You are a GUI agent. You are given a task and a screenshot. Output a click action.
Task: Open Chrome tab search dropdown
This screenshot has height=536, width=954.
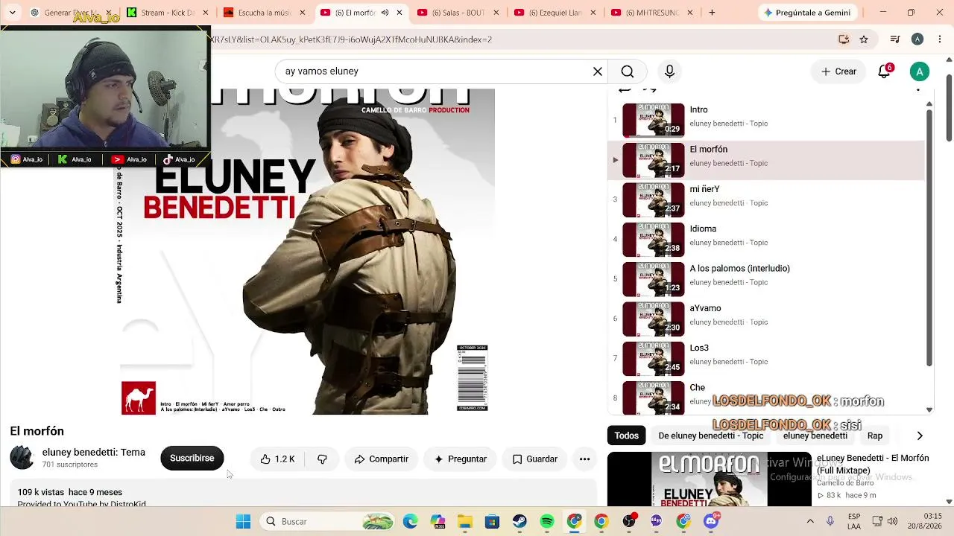(12, 13)
